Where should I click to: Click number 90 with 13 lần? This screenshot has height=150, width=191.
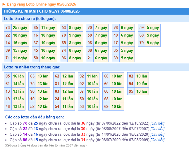click(32, 91)
